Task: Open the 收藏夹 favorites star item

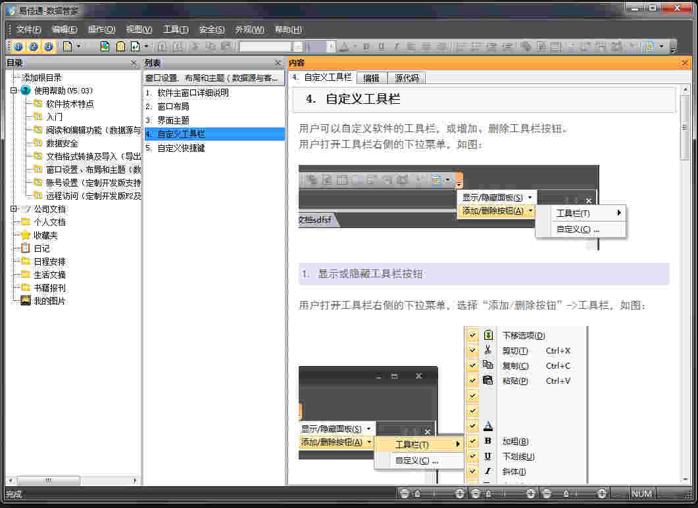Action: point(26,235)
